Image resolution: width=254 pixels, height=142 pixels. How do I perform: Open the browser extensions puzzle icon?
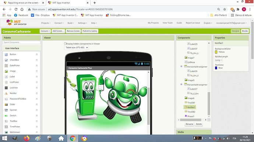point(238,10)
